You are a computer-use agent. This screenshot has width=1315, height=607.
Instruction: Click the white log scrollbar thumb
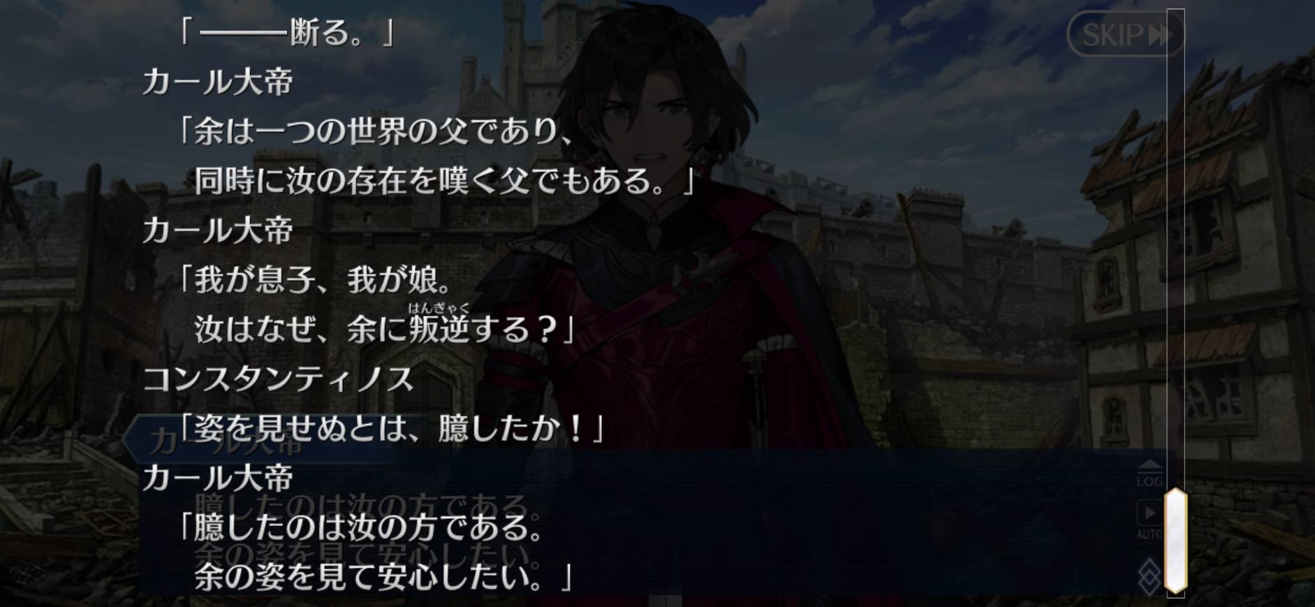click(1176, 541)
